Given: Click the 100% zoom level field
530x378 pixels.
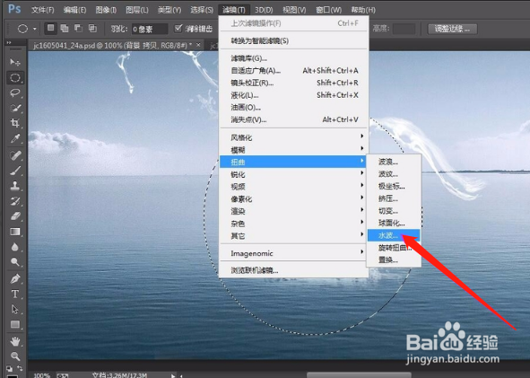Looking at the screenshot, I should pos(42,375).
